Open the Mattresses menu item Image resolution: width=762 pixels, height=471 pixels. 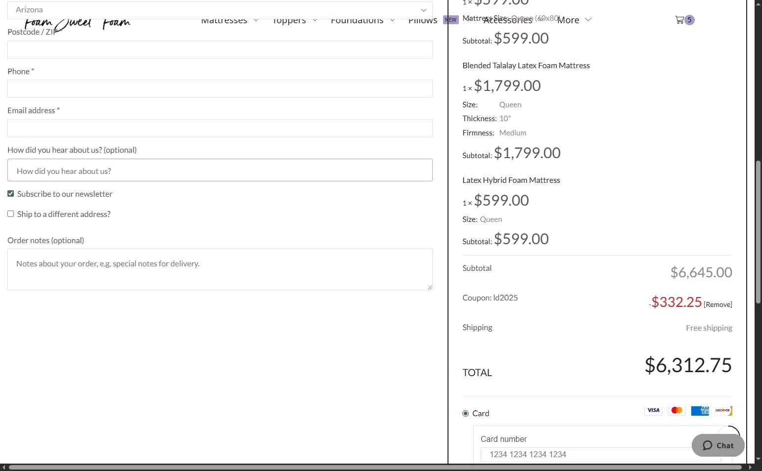(x=224, y=20)
